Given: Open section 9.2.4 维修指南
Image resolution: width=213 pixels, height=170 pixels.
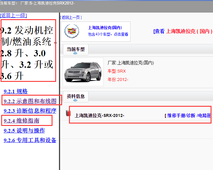Looking at the screenshot, I should point(22,121).
